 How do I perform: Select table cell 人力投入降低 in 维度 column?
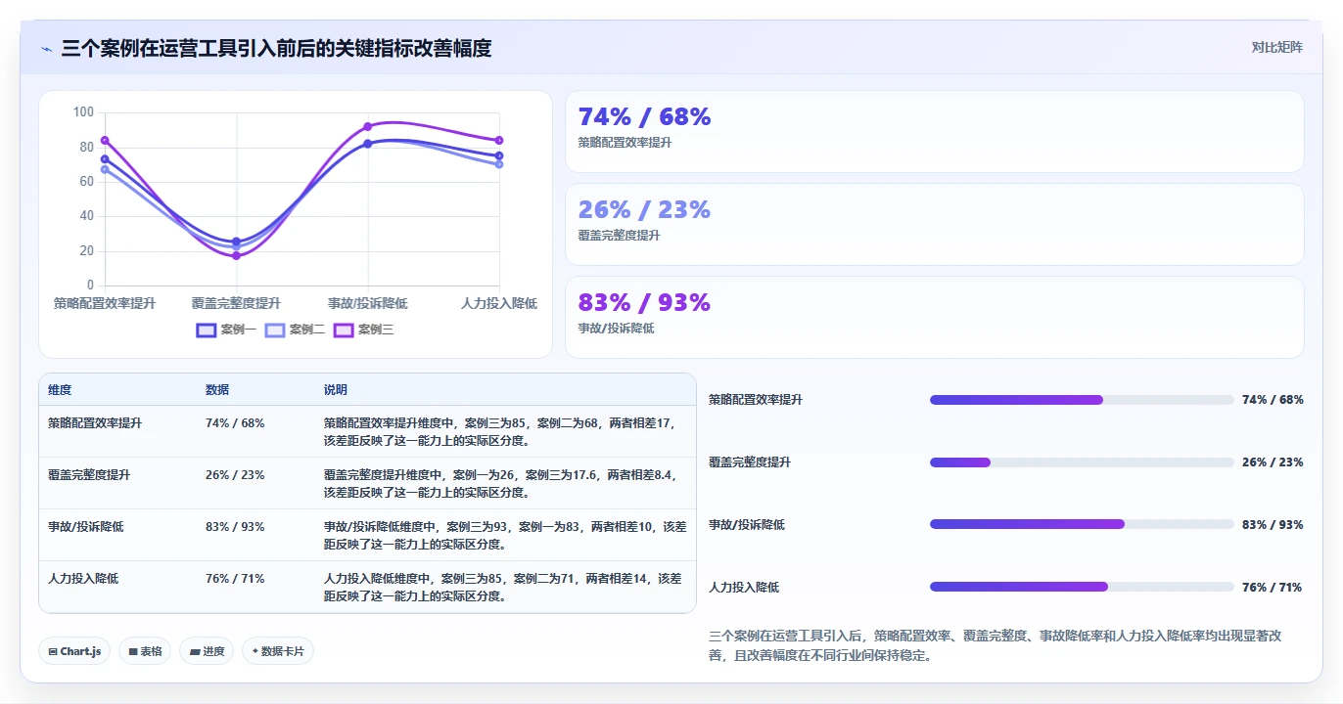coord(83,578)
